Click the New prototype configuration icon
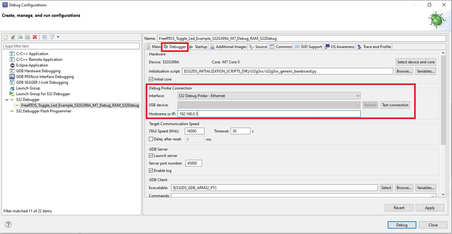The image size is (452, 234). coord(13,37)
